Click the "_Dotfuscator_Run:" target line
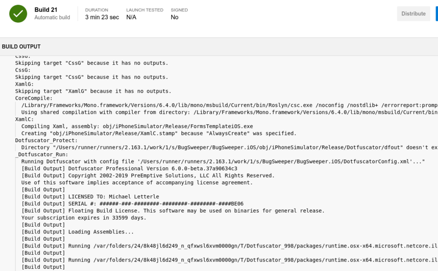Image resolution: width=438 pixels, height=271 pixels. [x=41, y=154]
